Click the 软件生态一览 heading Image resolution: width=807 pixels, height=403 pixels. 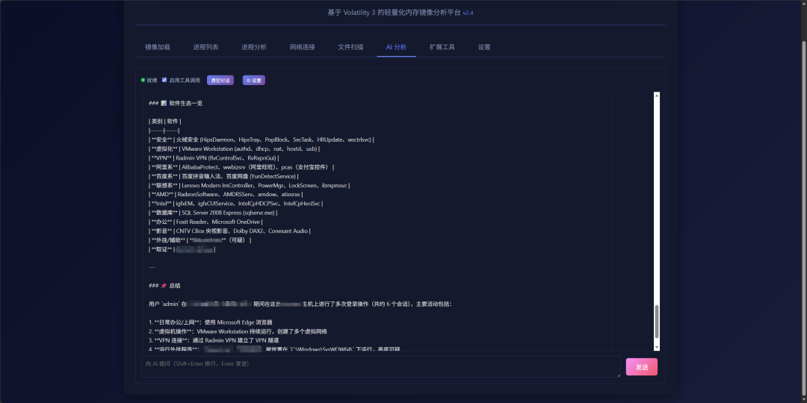pos(185,103)
